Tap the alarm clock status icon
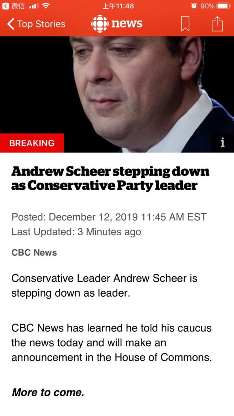The height and width of the screenshot is (416, 234). [x=194, y=6]
